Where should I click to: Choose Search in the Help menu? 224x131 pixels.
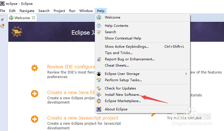click(143, 32)
